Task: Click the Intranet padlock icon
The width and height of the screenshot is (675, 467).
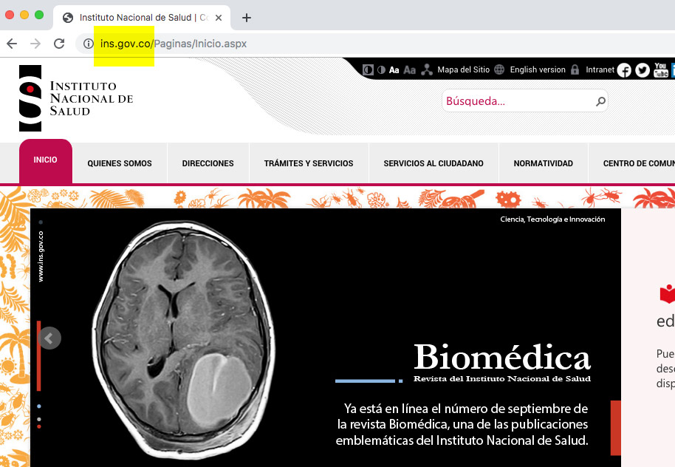Action: 575,69
